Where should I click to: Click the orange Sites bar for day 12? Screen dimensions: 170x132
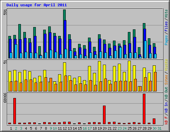(66, 83)
